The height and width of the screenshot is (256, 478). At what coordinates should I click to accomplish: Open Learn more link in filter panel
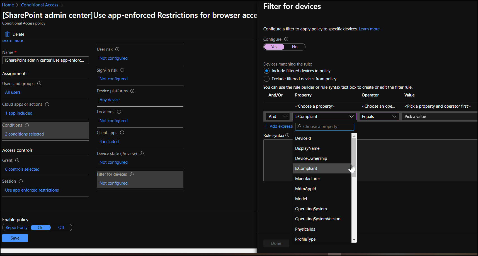coord(369,29)
